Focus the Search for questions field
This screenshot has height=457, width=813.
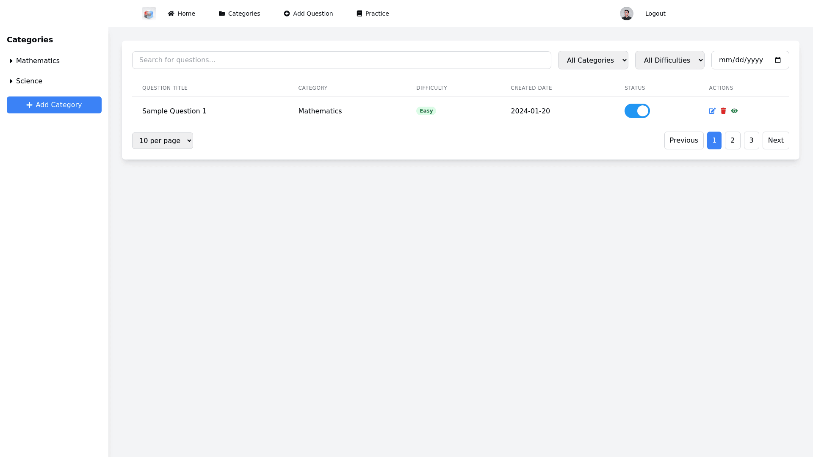341,60
